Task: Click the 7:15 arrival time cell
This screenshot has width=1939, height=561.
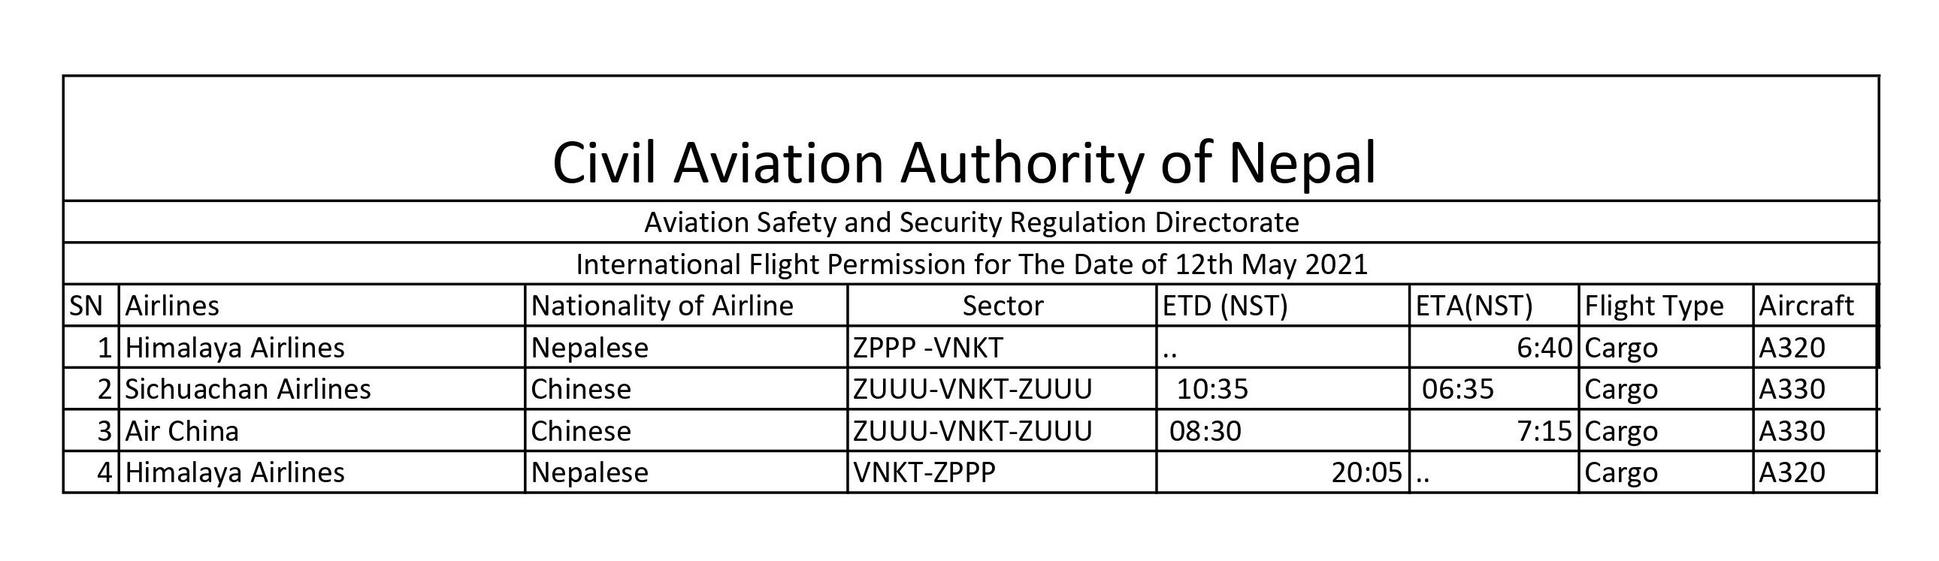Action: click(x=1544, y=432)
